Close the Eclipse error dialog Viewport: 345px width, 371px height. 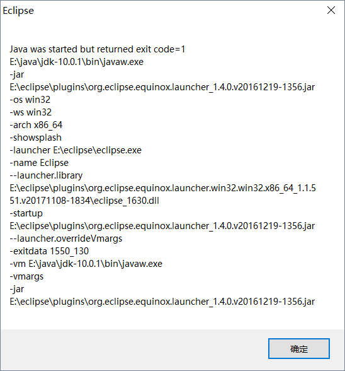(331, 10)
